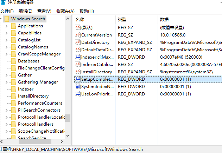
Task: Click the DWORD icon beside indexer:ci:Max...
Action: (78, 57)
